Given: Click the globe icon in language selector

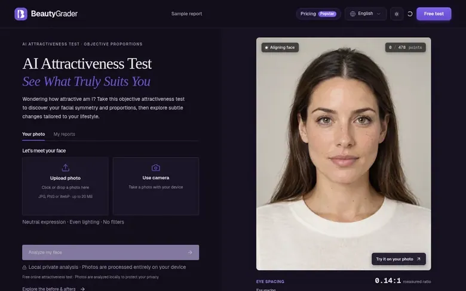Looking at the screenshot, I should tap(352, 14).
